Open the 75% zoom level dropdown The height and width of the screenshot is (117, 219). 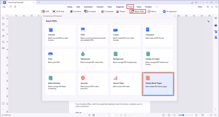(204, 115)
